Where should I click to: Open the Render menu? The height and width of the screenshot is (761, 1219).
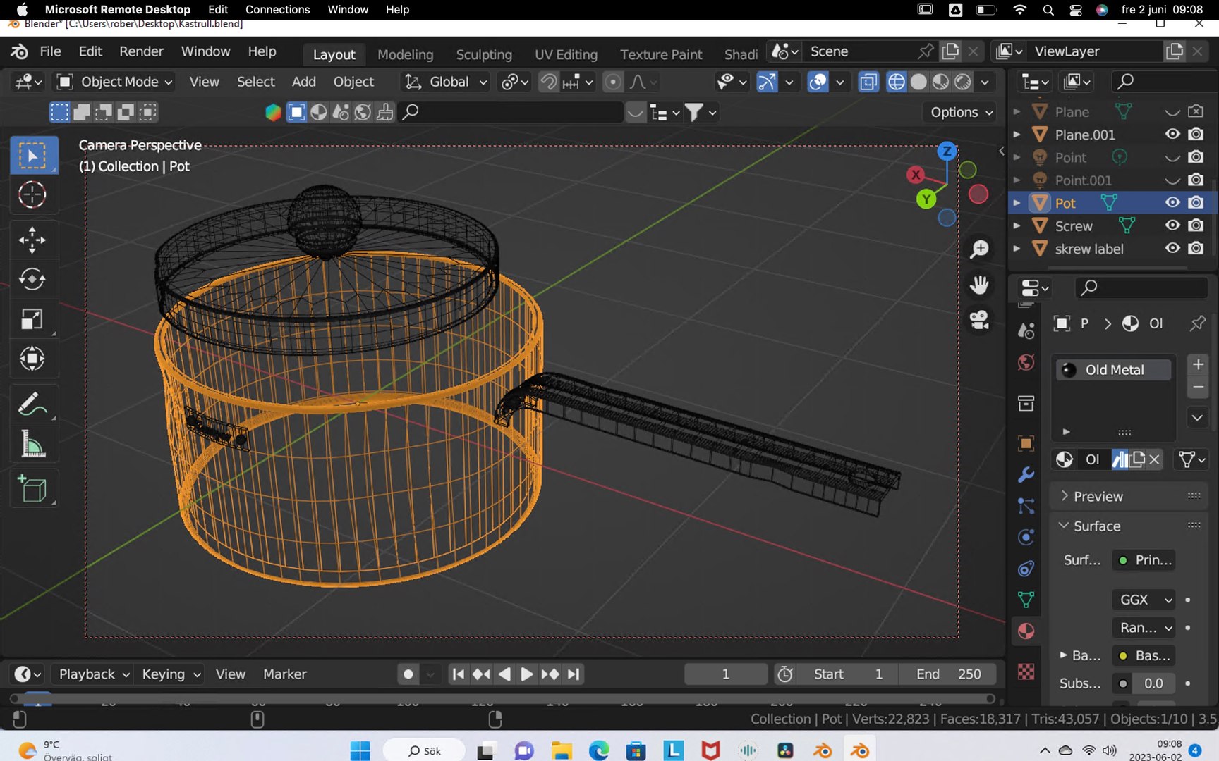141,51
